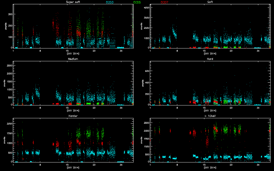The width and height of the screenshot is (274, 171).
Task: Click x-axis tick 29 under > 10keV plot
Action: pyautogui.click(x=258, y=165)
